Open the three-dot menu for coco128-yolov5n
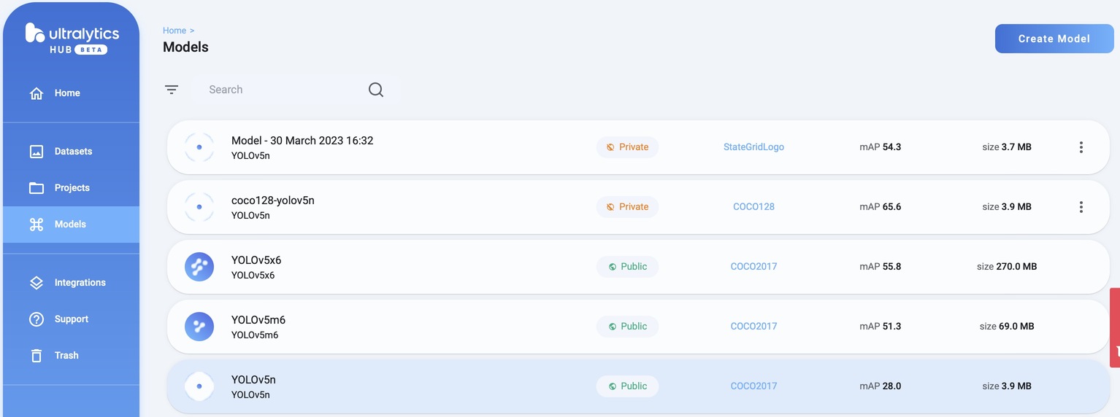Image resolution: width=1120 pixels, height=417 pixels. point(1081,207)
